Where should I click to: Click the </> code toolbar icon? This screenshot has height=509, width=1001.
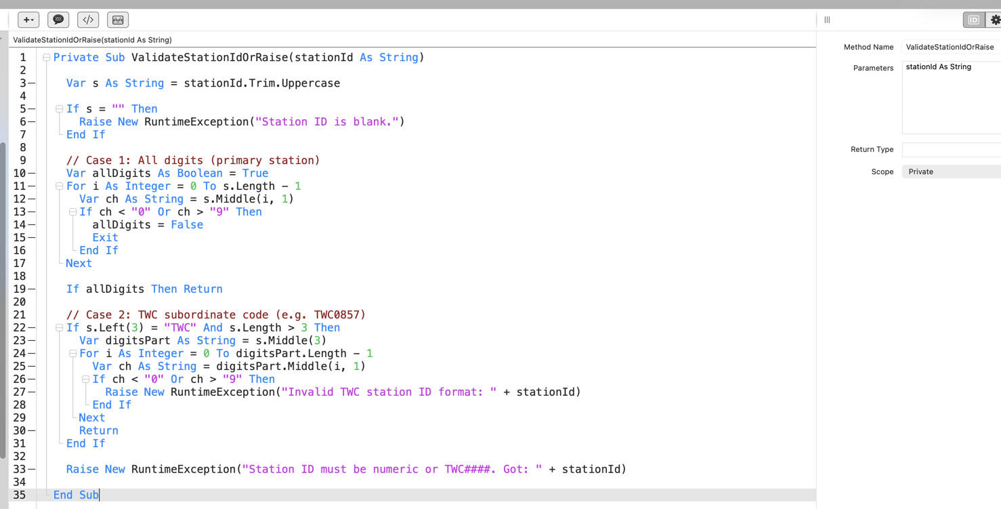point(88,20)
